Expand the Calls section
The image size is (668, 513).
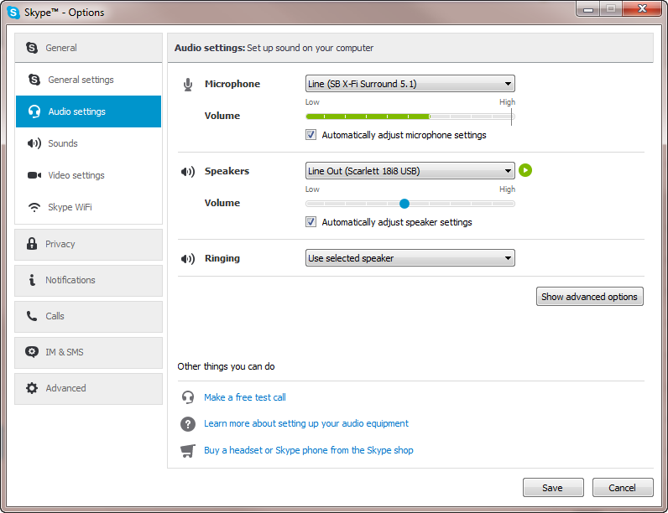pos(89,317)
